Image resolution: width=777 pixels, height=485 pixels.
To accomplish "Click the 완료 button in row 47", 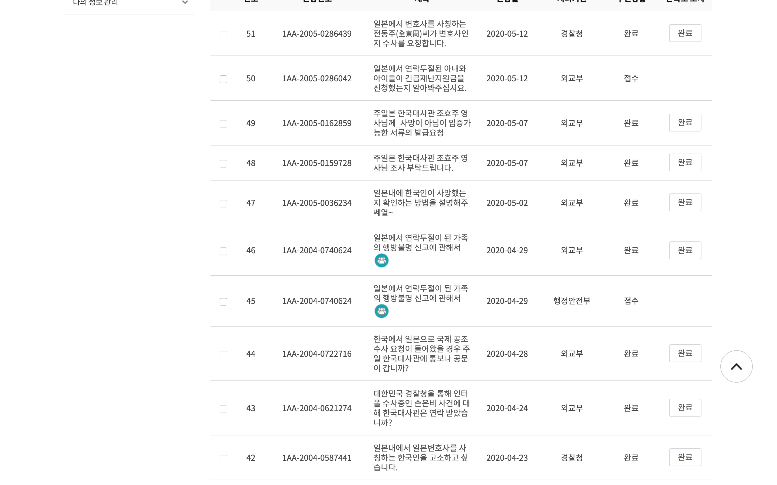I will tap(685, 202).
